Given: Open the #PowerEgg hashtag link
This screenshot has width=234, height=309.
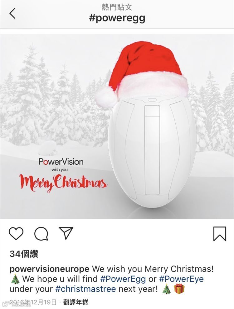Looking at the screenshot, I should pos(123,279).
